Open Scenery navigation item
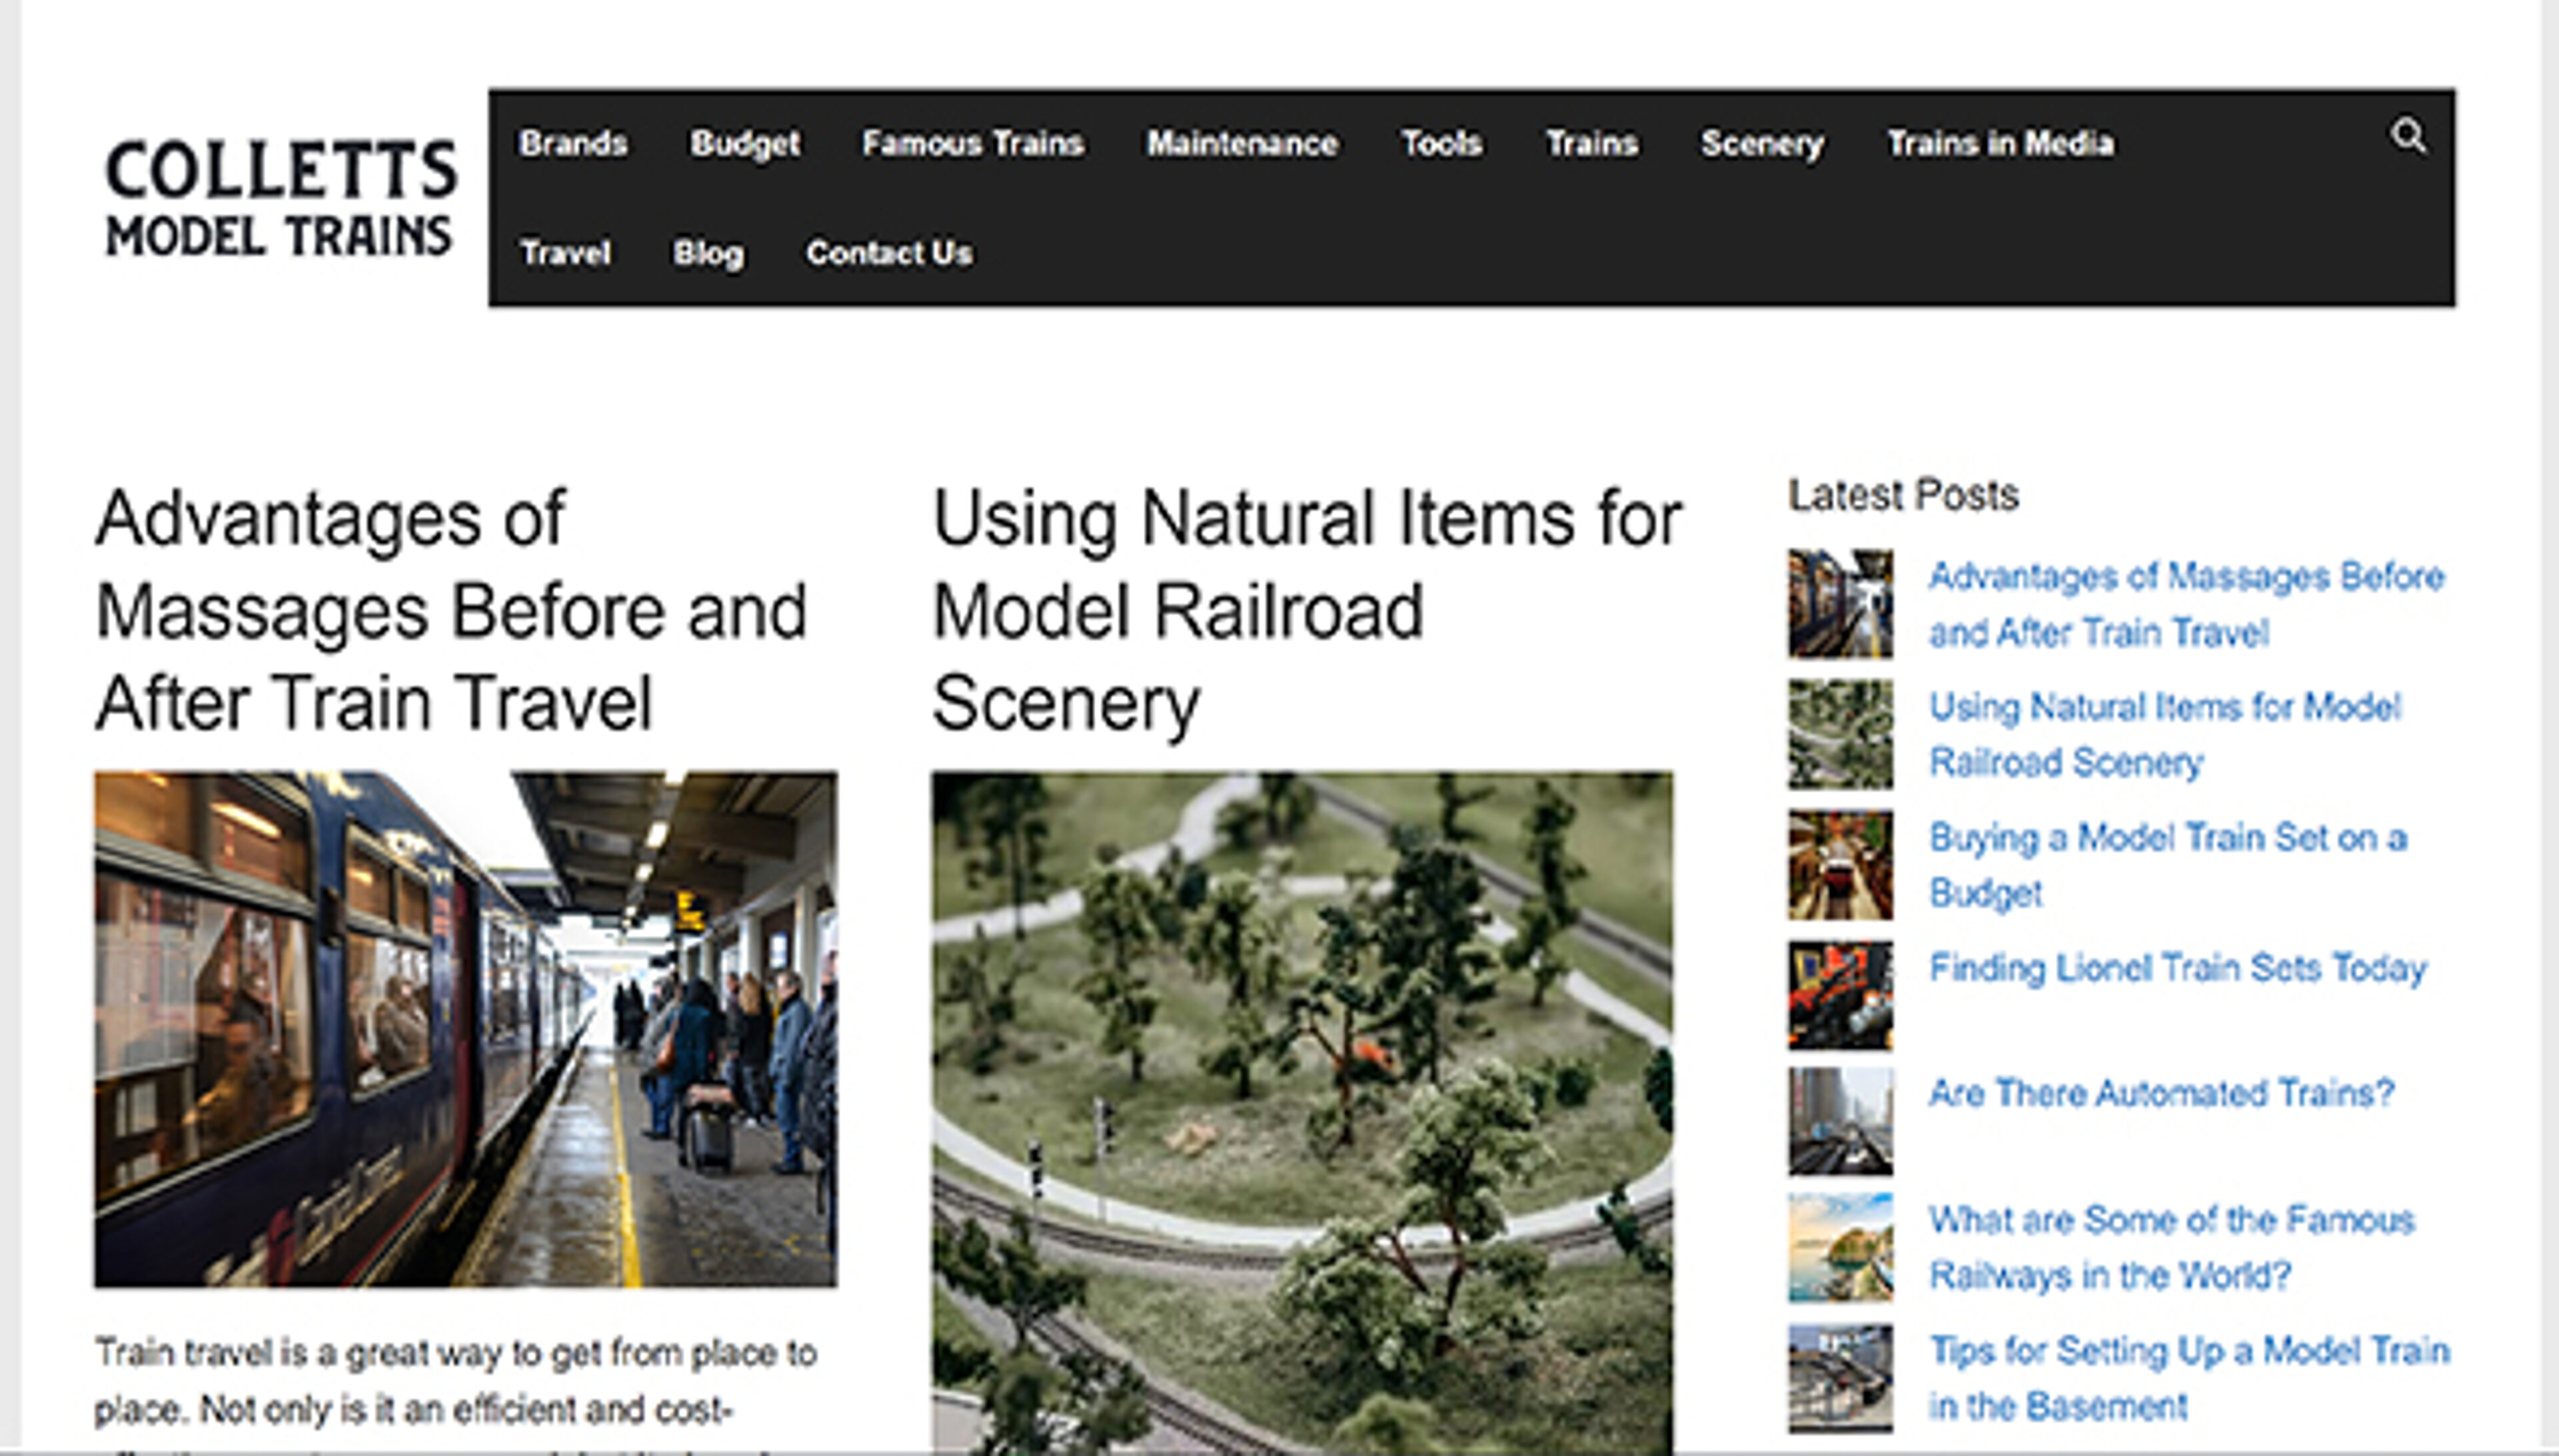 [1762, 144]
